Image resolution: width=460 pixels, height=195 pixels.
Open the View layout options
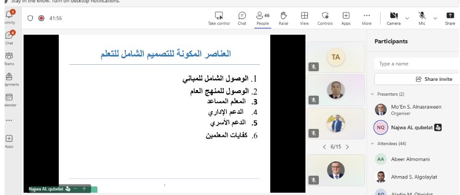tap(304, 18)
